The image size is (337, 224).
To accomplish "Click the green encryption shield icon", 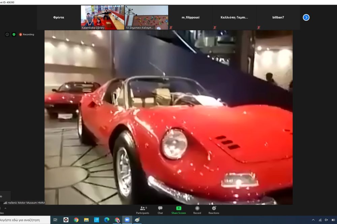I will pos(14,34).
